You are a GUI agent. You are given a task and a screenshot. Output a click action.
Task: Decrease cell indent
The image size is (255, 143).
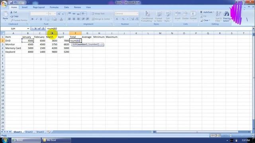(x=83, y=19)
